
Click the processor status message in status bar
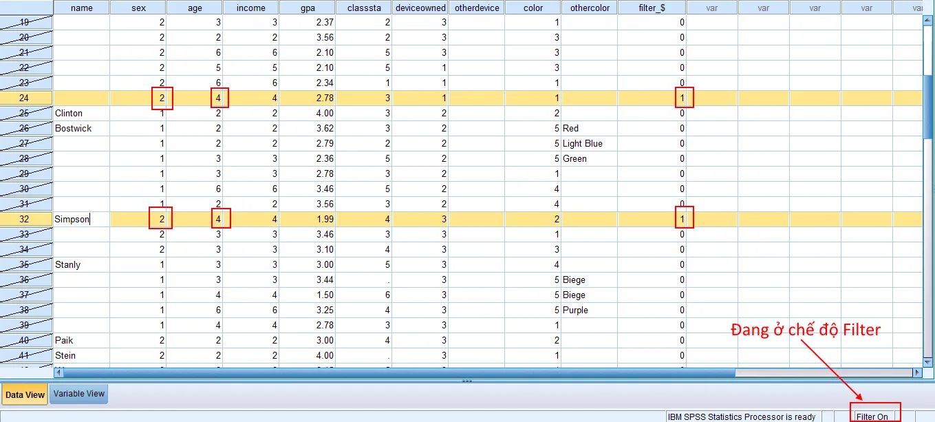[743, 416]
